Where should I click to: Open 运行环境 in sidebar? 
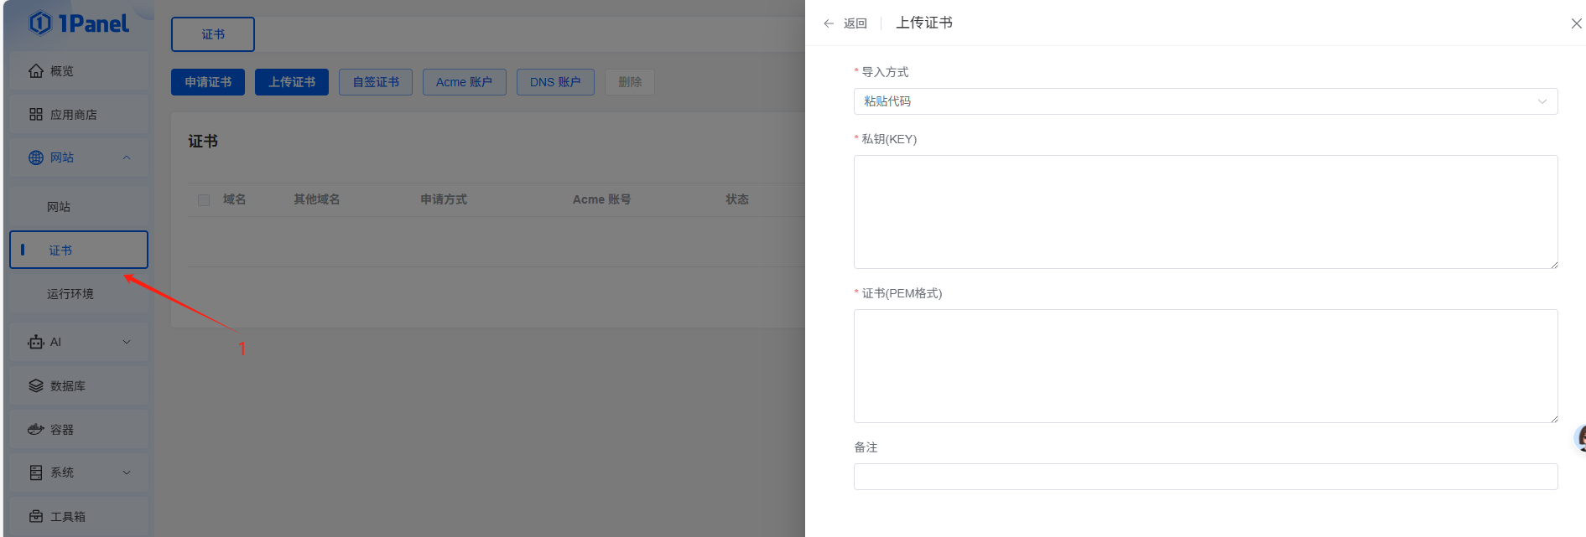click(x=79, y=294)
